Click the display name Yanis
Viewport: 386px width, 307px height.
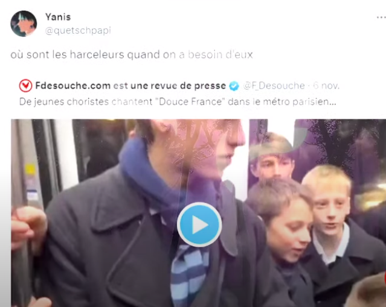58,17
